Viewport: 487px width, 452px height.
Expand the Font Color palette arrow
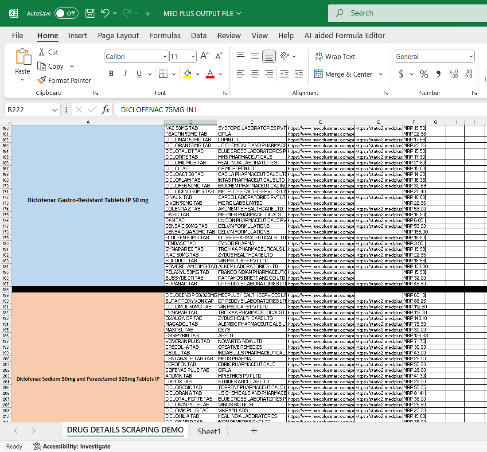pos(221,74)
